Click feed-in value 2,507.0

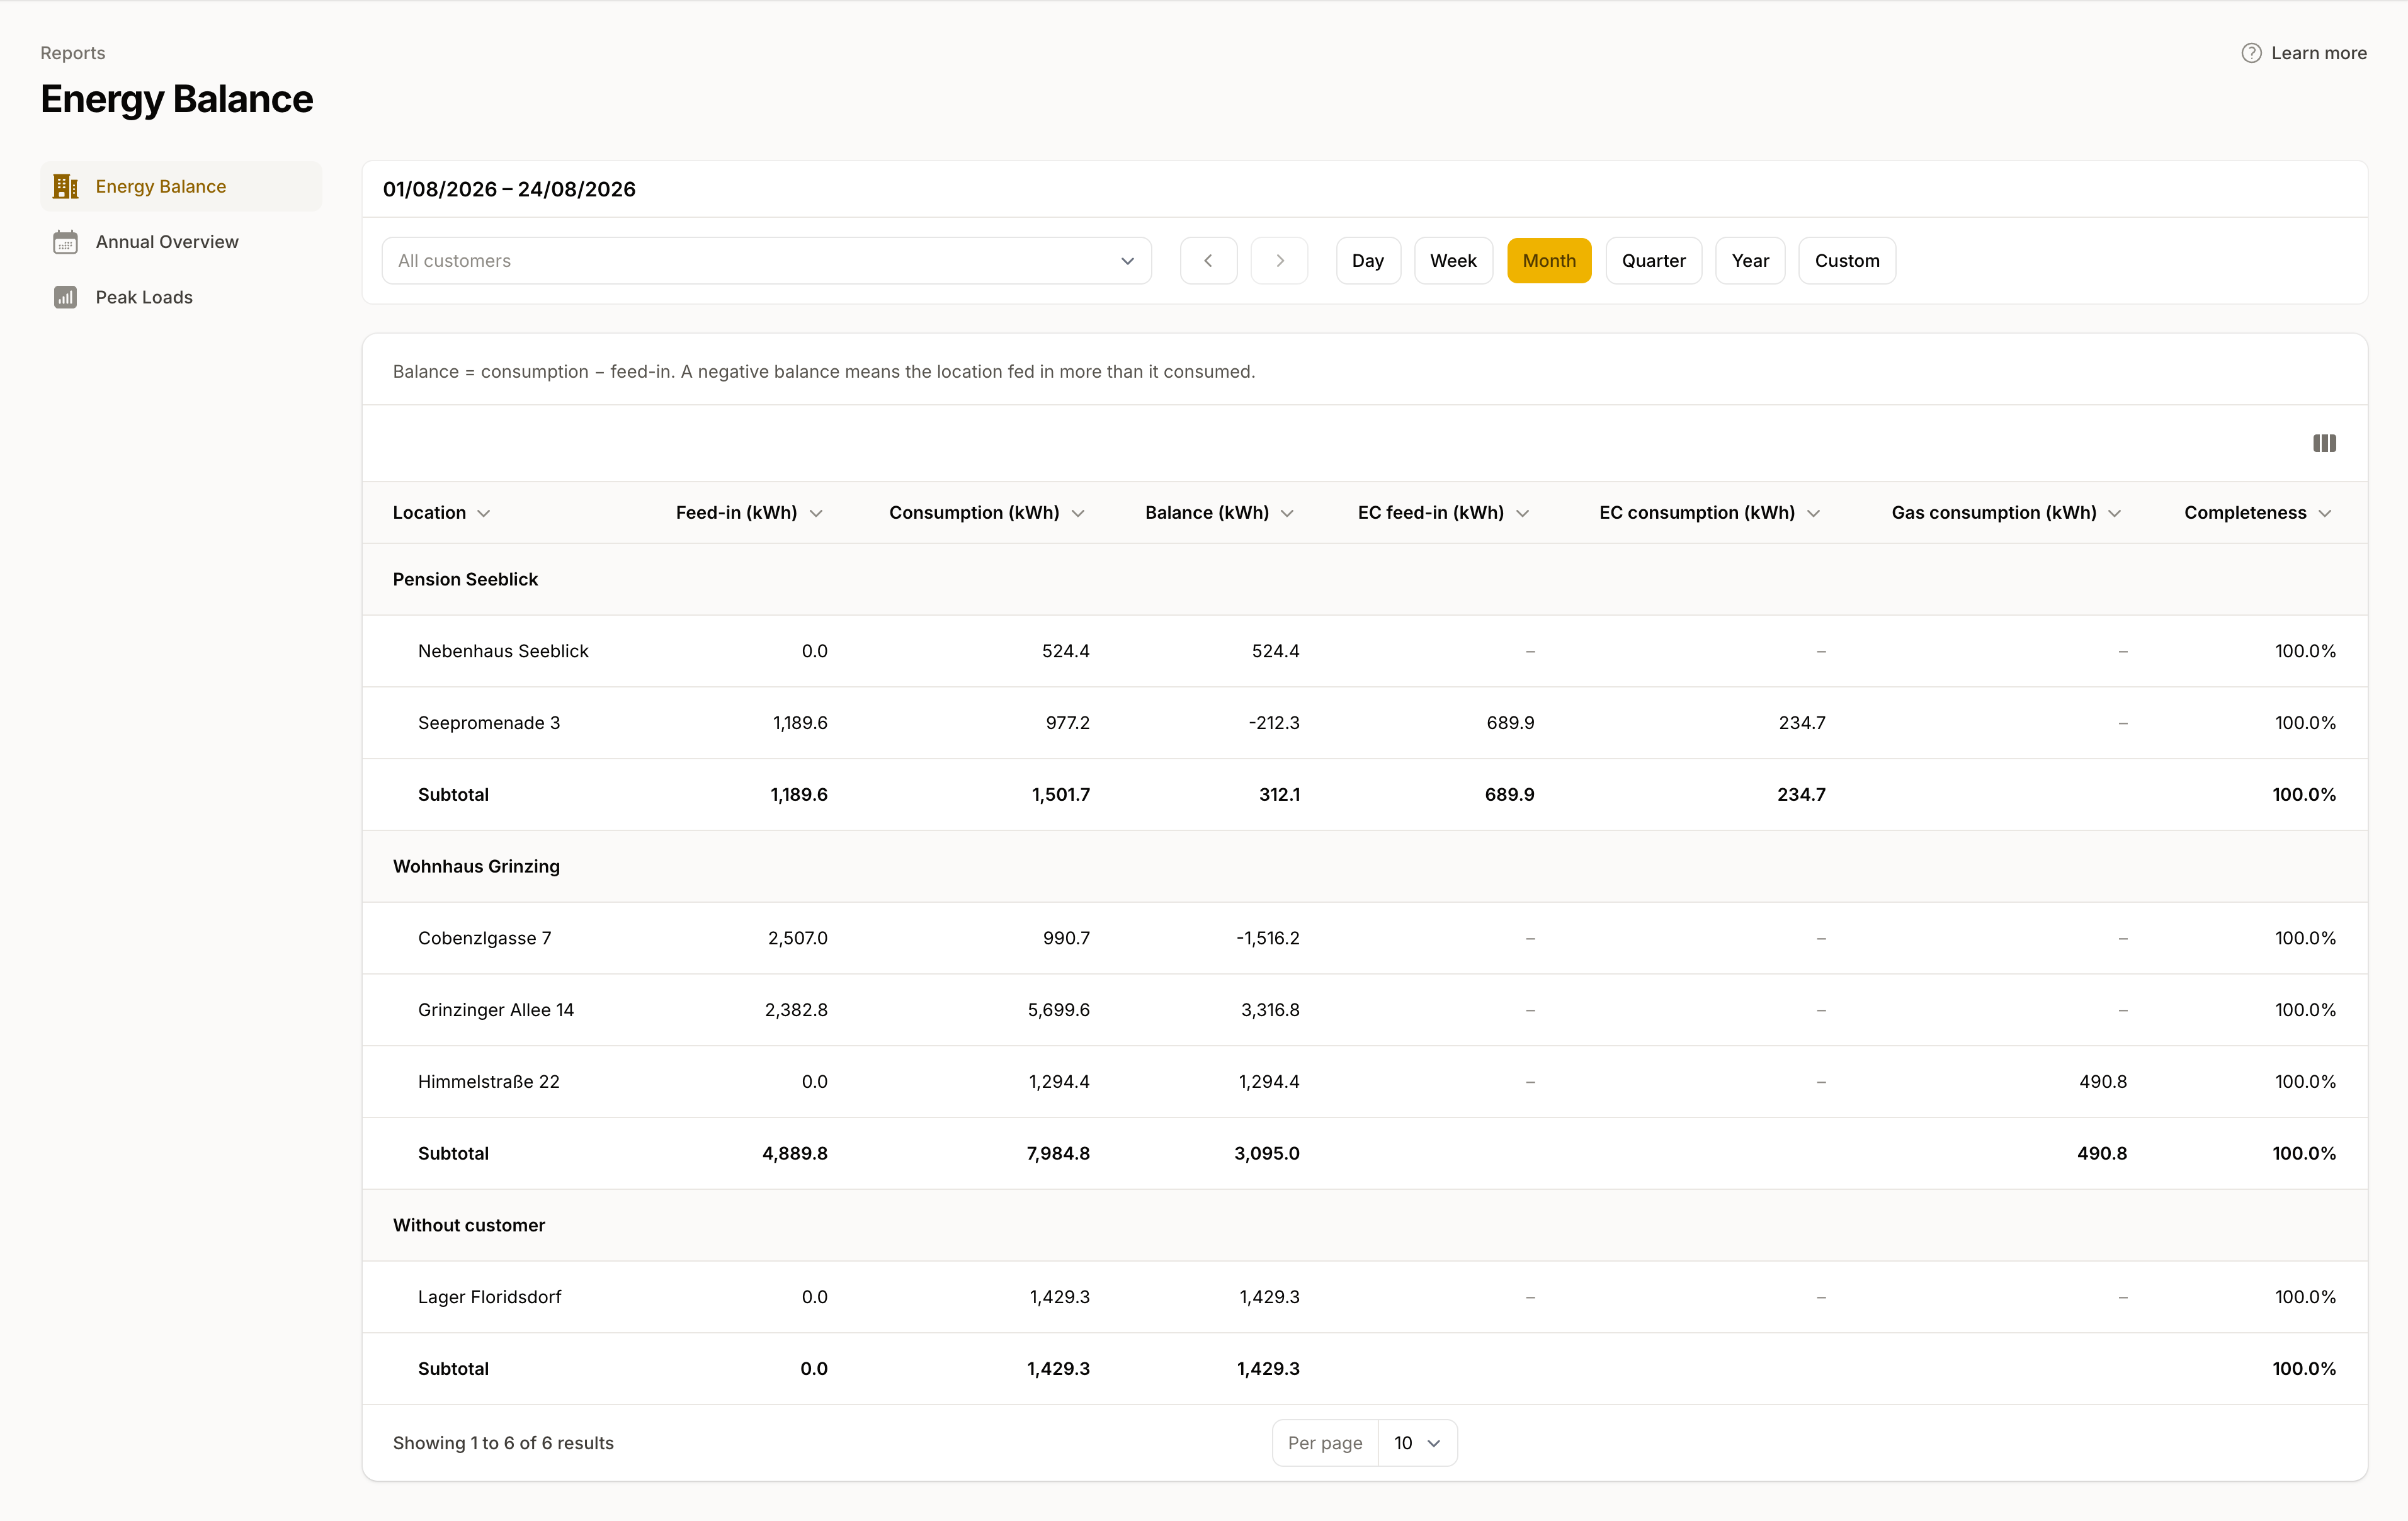tap(797, 938)
